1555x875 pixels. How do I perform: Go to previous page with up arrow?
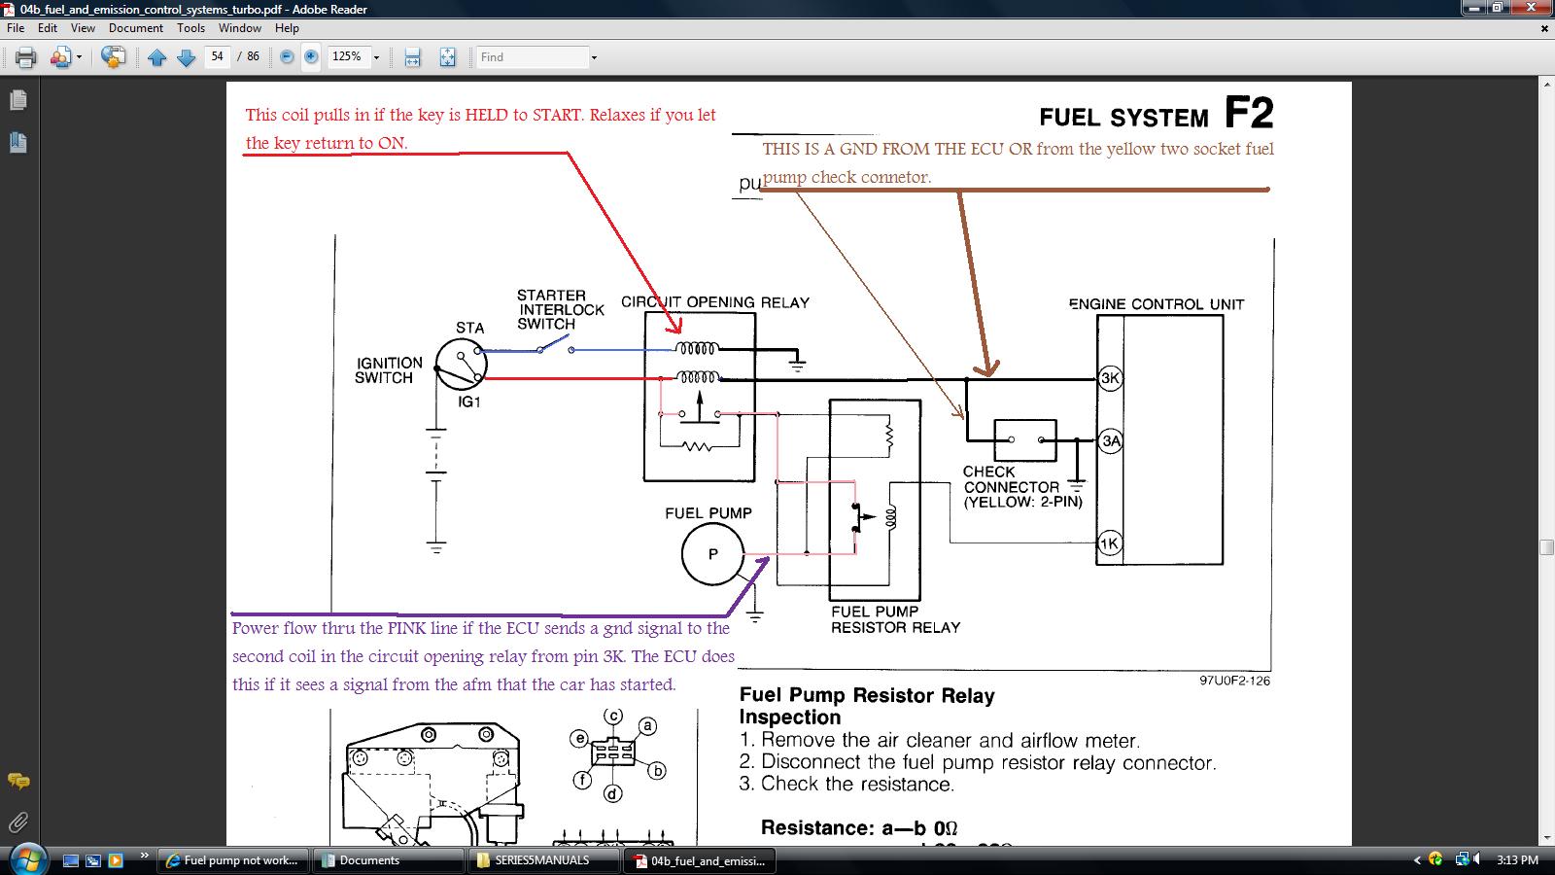point(157,57)
